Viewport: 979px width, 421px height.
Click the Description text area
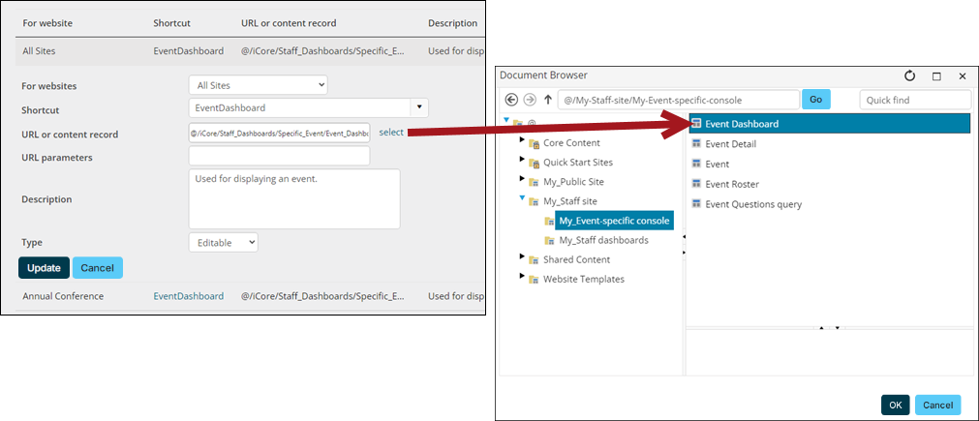coord(294,199)
